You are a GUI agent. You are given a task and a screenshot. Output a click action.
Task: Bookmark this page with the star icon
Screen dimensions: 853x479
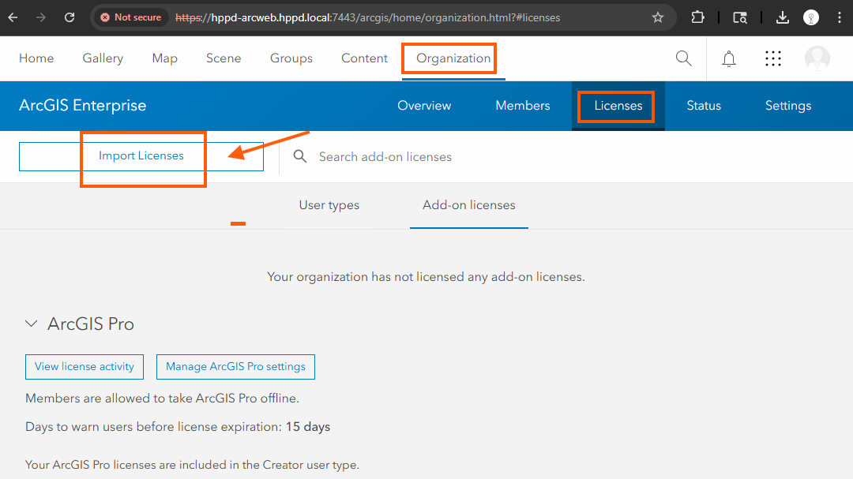click(658, 17)
